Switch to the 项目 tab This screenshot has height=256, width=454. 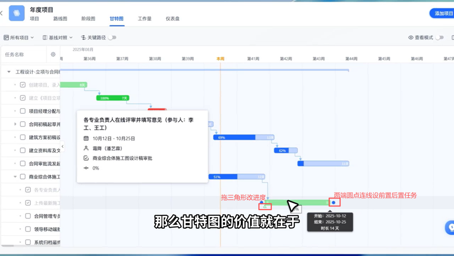[x=34, y=19]
